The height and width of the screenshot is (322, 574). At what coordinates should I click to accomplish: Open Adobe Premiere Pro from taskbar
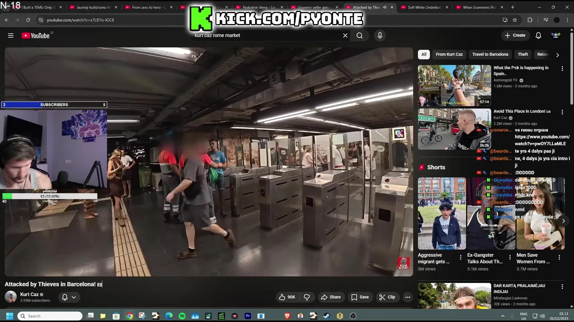[248, 316]
